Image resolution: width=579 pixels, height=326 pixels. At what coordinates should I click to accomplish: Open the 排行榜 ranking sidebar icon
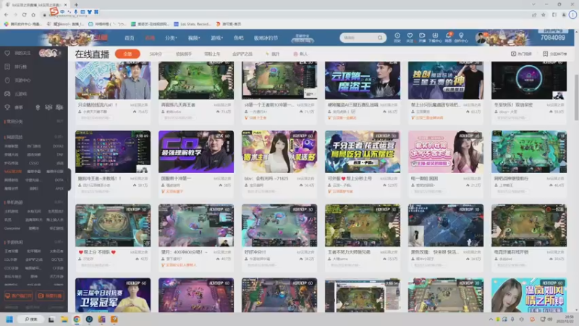[x=7, y=67]
